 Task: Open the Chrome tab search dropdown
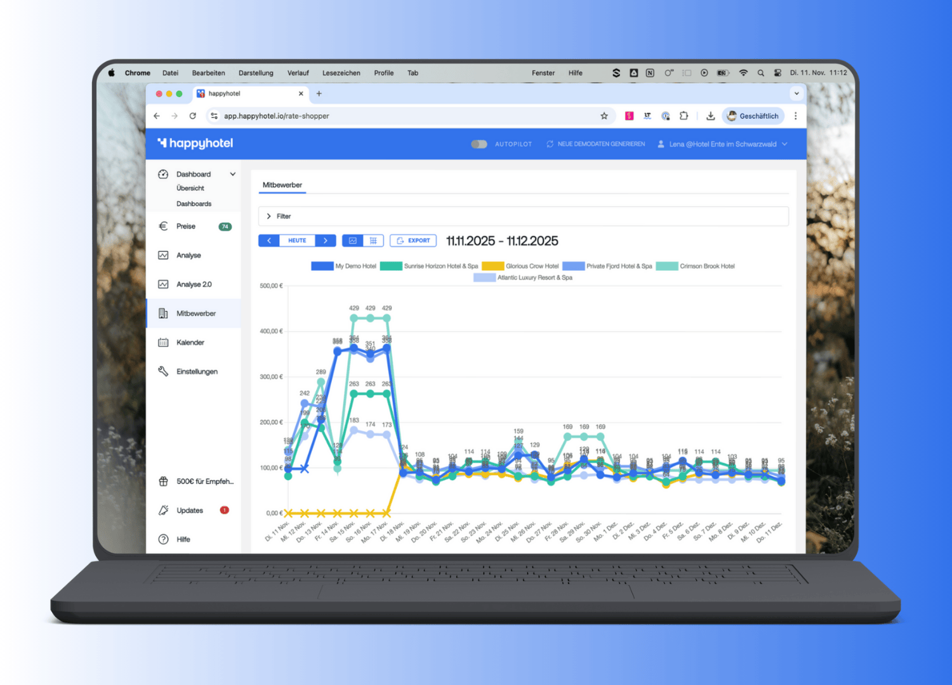[x=797, y=94]
